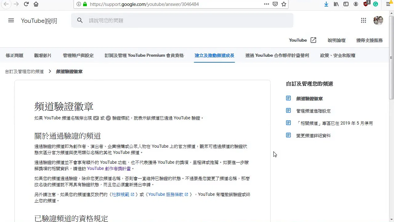Image resolution: width=394 pixels, height=222 pixels.
Task: Open sidebar article 頻道驗證徽章
Action: [x=309, y=98]
